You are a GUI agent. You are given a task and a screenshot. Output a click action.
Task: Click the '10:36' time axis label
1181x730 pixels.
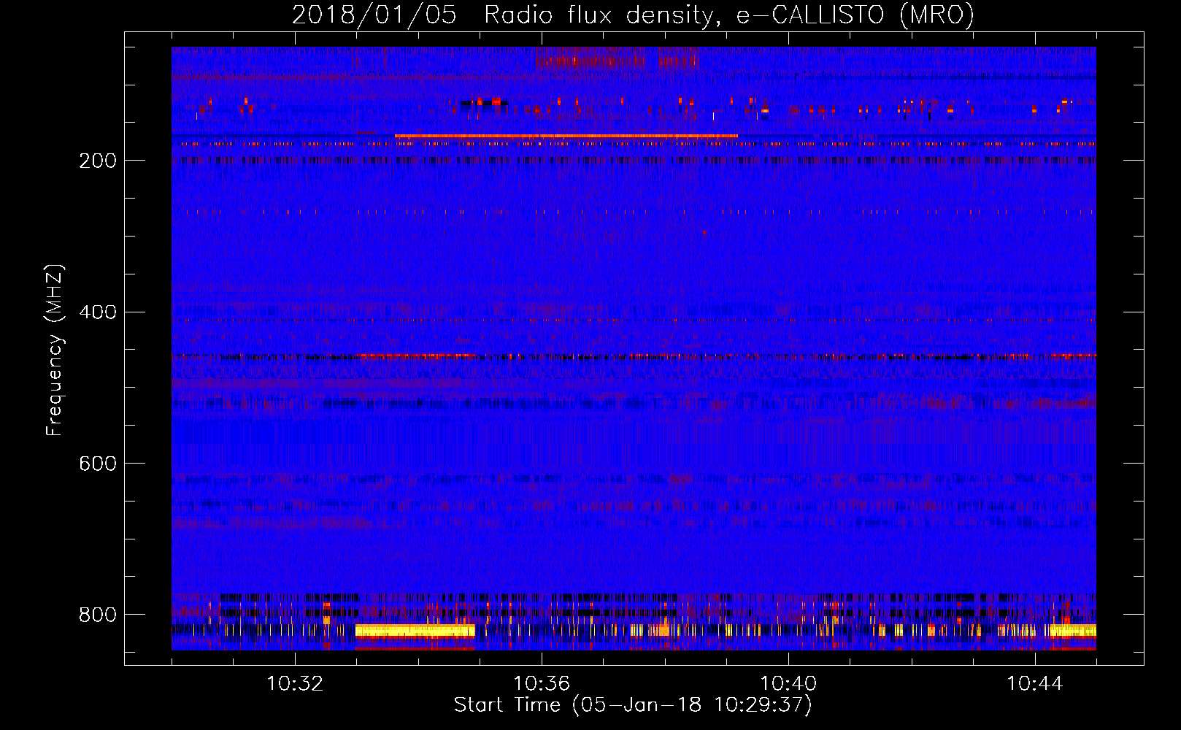coord(542,684)
